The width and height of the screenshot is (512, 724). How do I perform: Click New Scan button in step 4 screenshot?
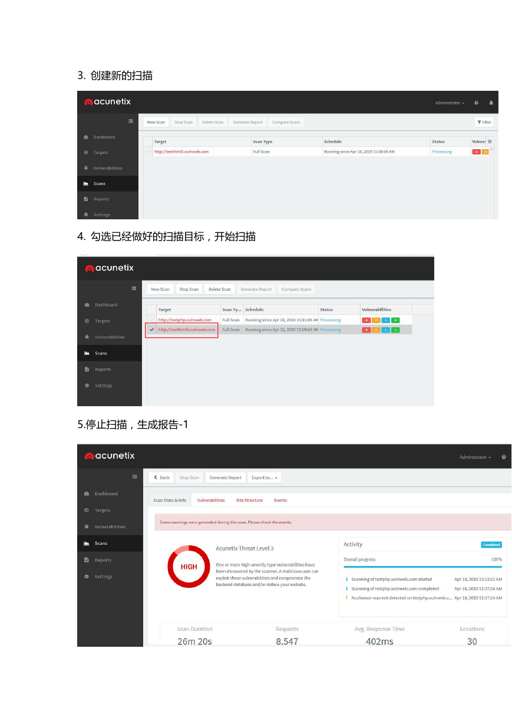pos(160,289)
